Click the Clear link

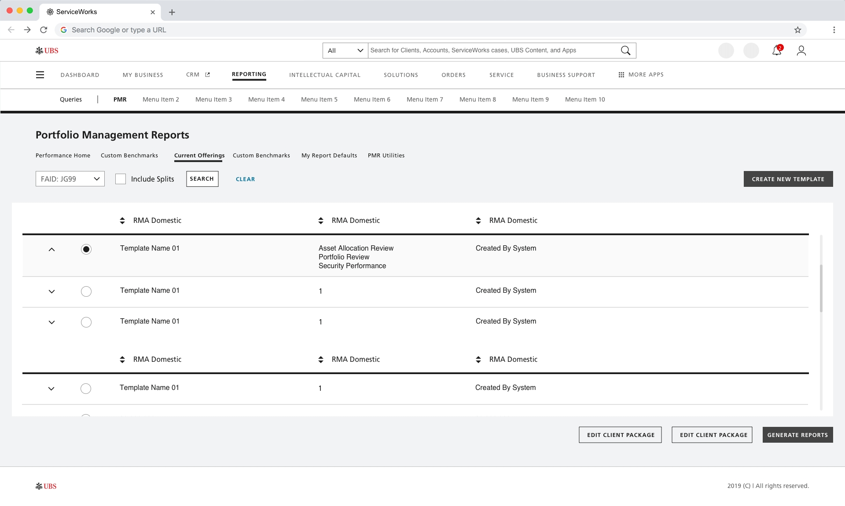pyautogui.click(x=245, y=179)
